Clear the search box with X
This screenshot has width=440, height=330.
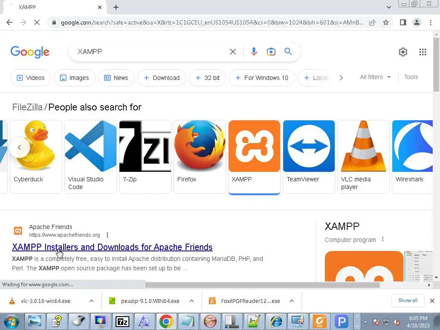pos(232,52)
